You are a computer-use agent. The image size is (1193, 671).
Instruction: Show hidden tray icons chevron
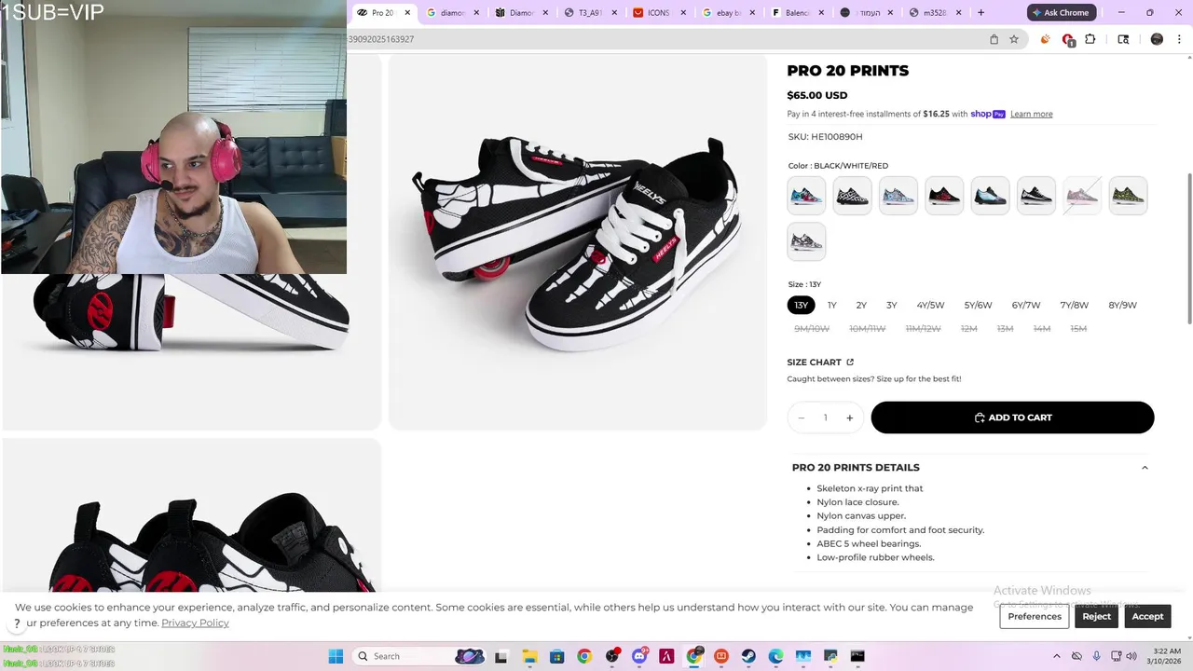1056,656
